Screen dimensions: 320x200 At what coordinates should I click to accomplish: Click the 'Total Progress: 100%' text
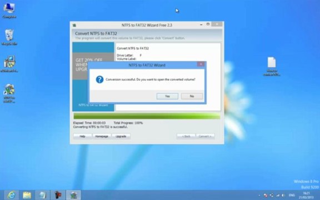tap(128, 123)
